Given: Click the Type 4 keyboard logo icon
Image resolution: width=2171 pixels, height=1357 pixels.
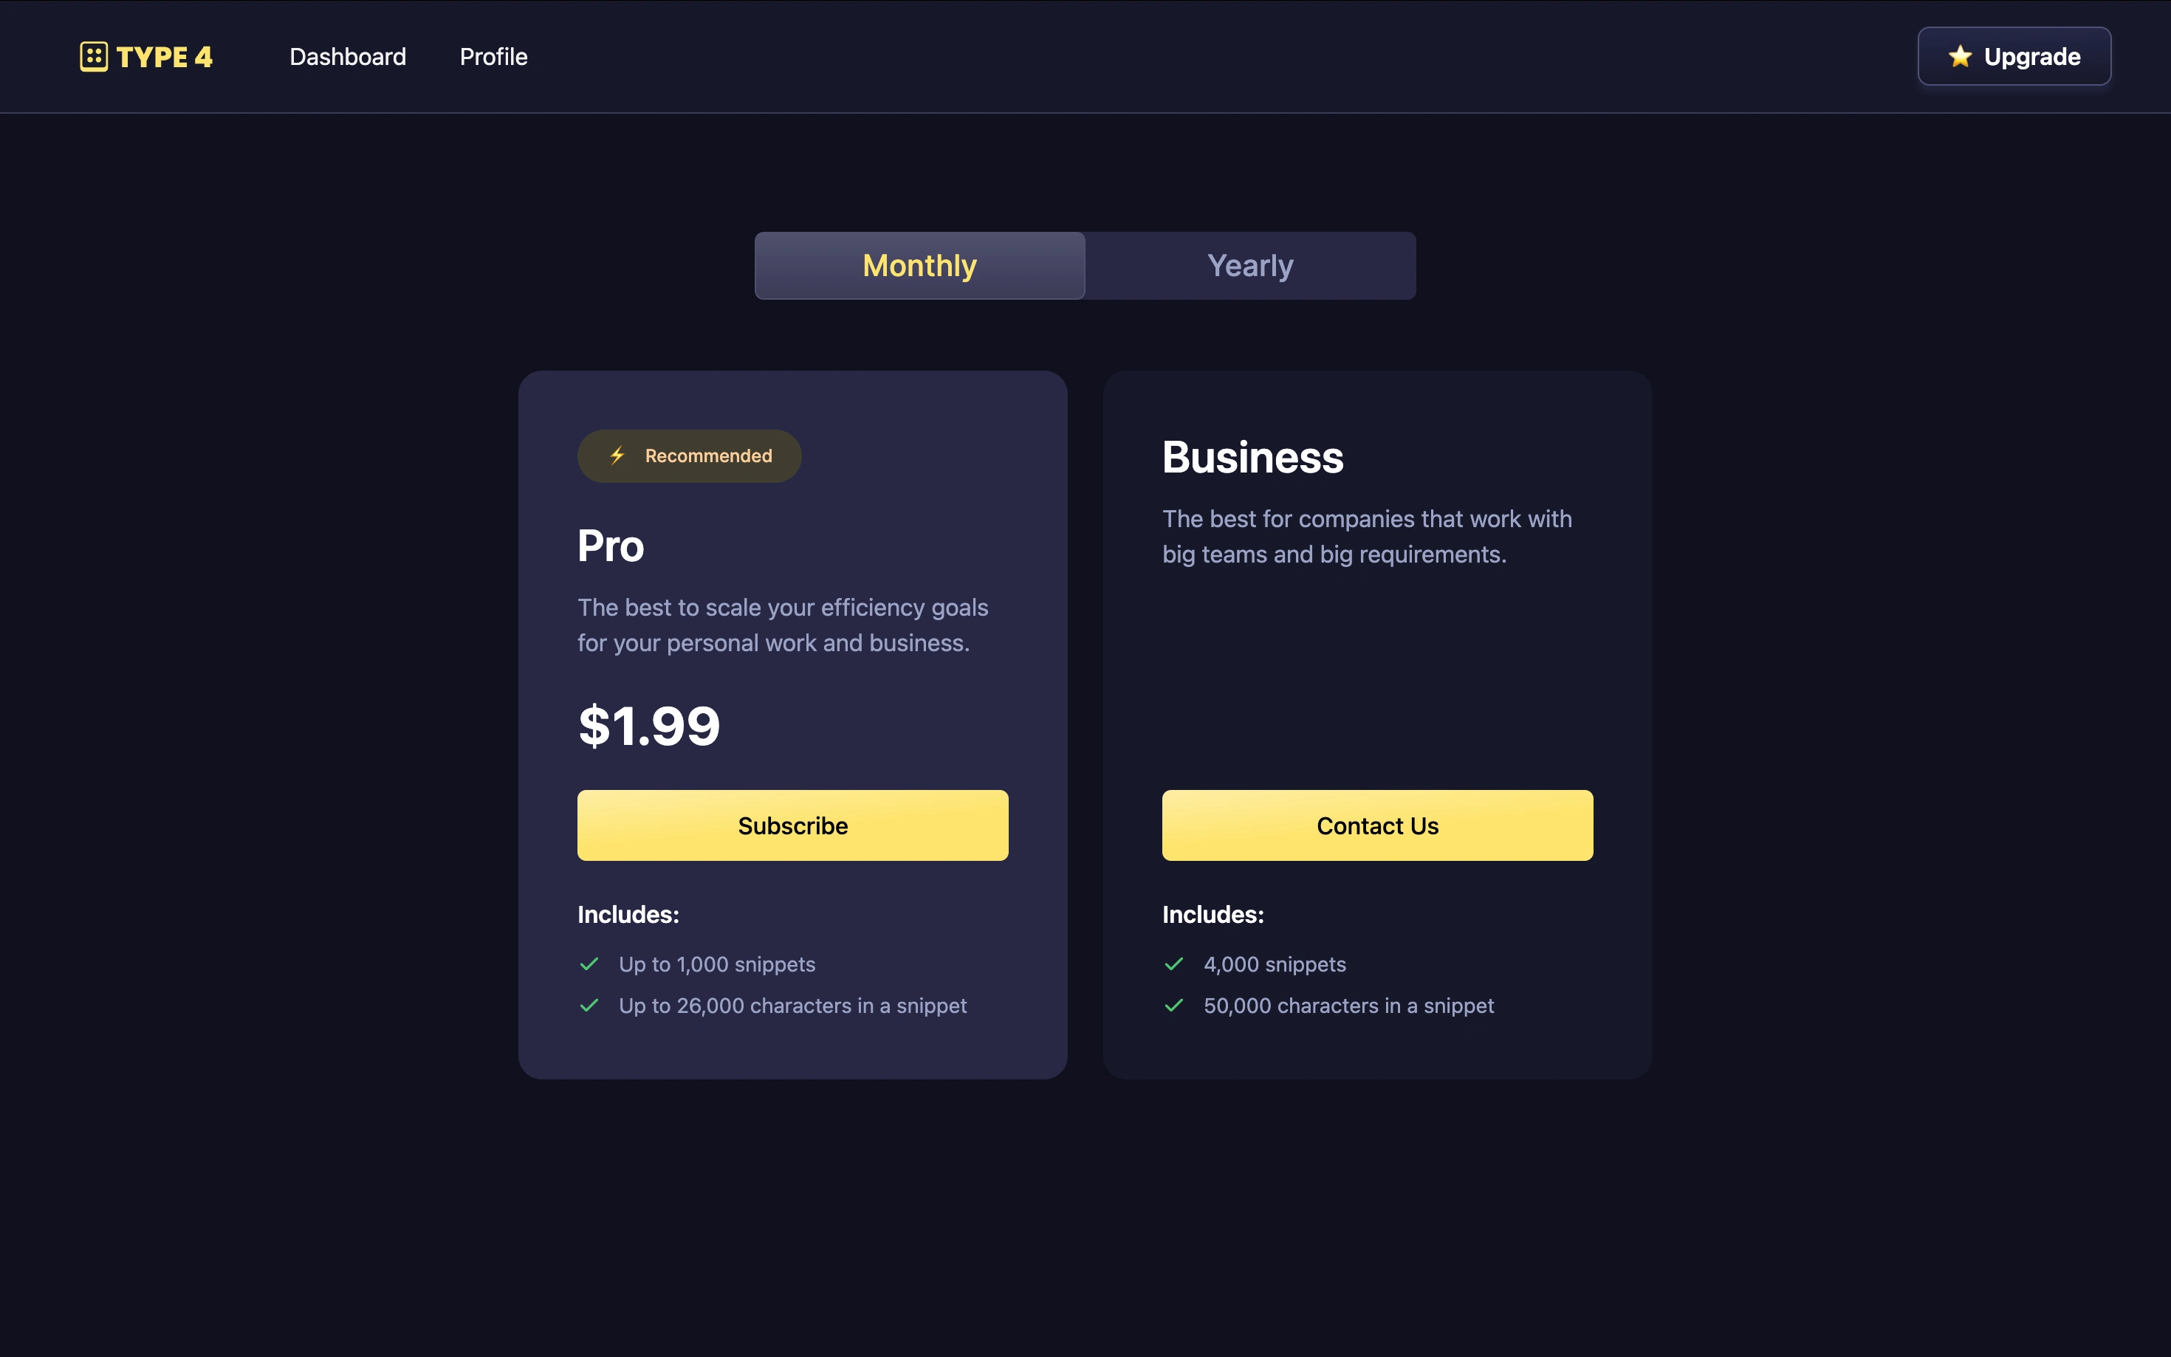Looking at the screenshot, I should point(93,57).
